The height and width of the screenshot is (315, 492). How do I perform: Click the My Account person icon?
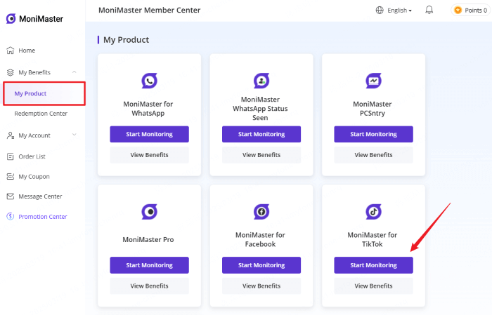(11, 135)
